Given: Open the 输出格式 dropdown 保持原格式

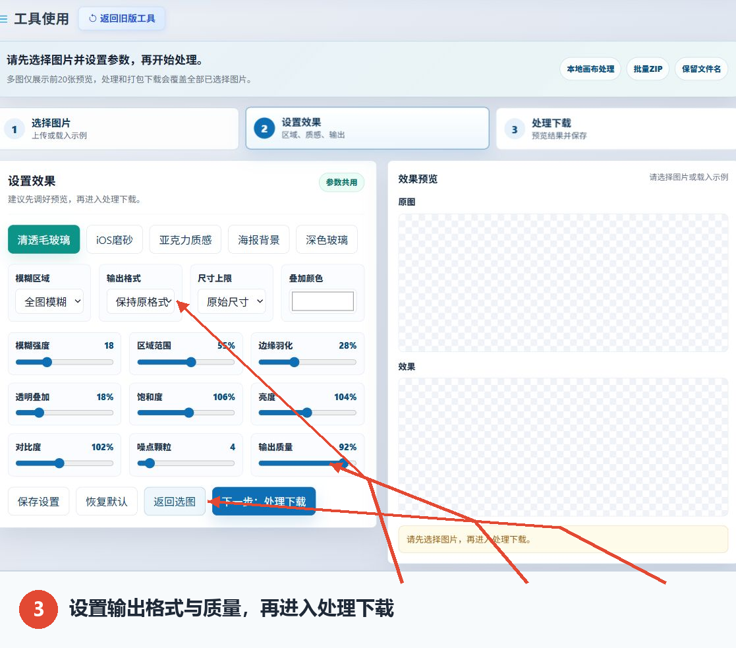Looking at the screenshot, I should pos(140,301).
